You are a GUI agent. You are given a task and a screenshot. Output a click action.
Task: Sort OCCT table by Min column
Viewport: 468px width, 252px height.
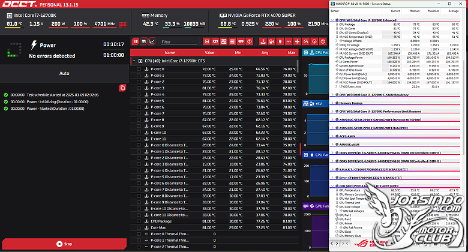point(238,53)
